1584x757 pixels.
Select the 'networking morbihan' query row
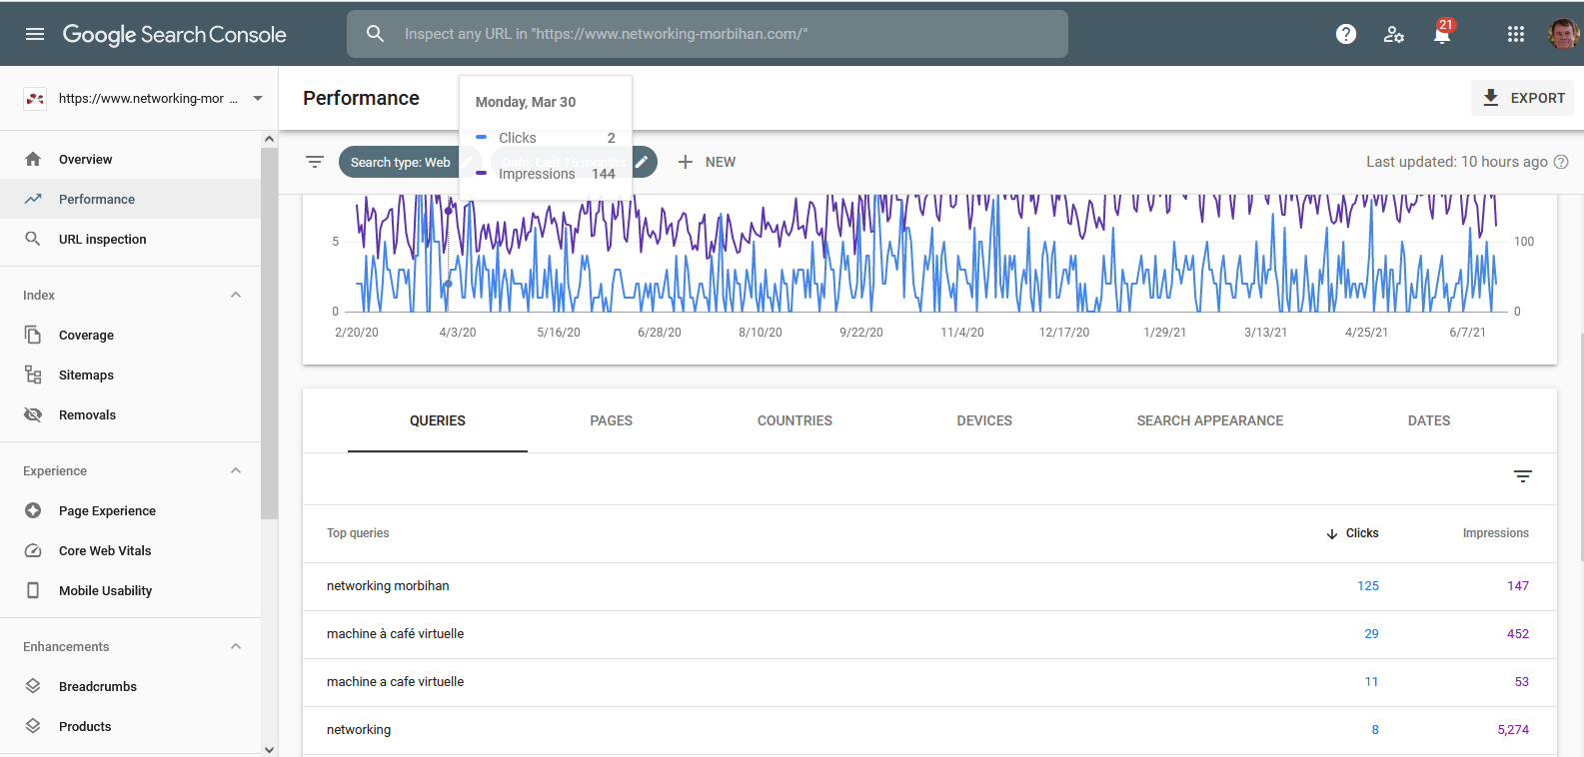coord(929,586)
